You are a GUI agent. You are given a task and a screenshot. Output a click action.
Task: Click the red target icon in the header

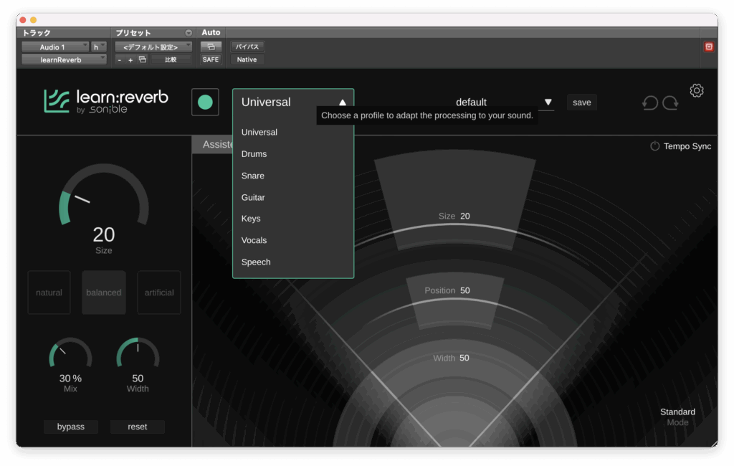click(709, 47)
